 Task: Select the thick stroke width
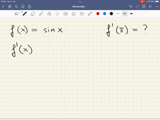131,14
